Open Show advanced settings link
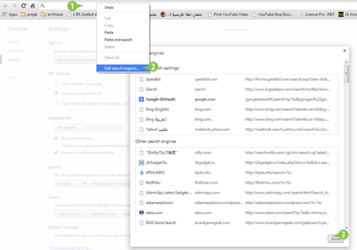This screenshot has width=357, height=250. coord(71,248)
